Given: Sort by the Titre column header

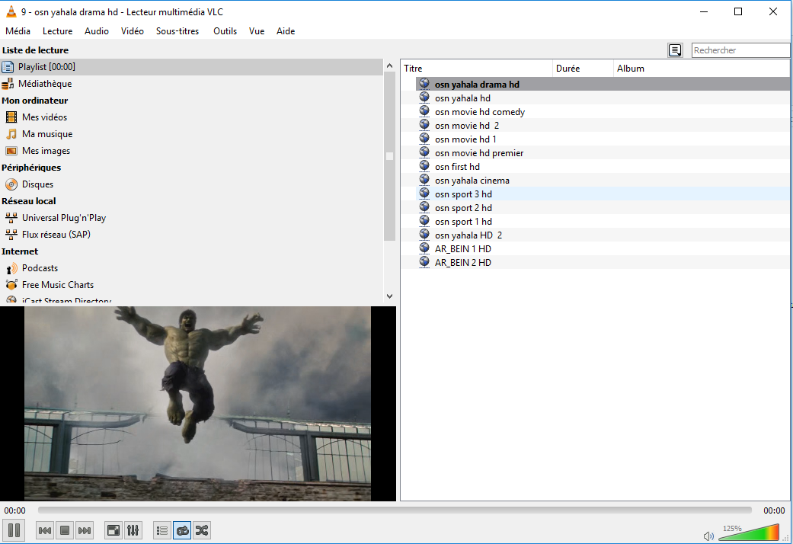Looking at the screenshot, I should [x=477, y=69].
